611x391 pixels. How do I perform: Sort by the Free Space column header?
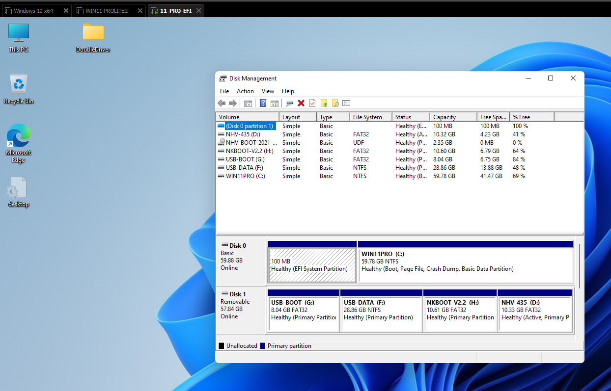(x=493, y=117)
